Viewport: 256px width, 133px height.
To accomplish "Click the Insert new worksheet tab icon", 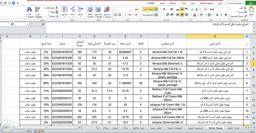I will 98,128.
